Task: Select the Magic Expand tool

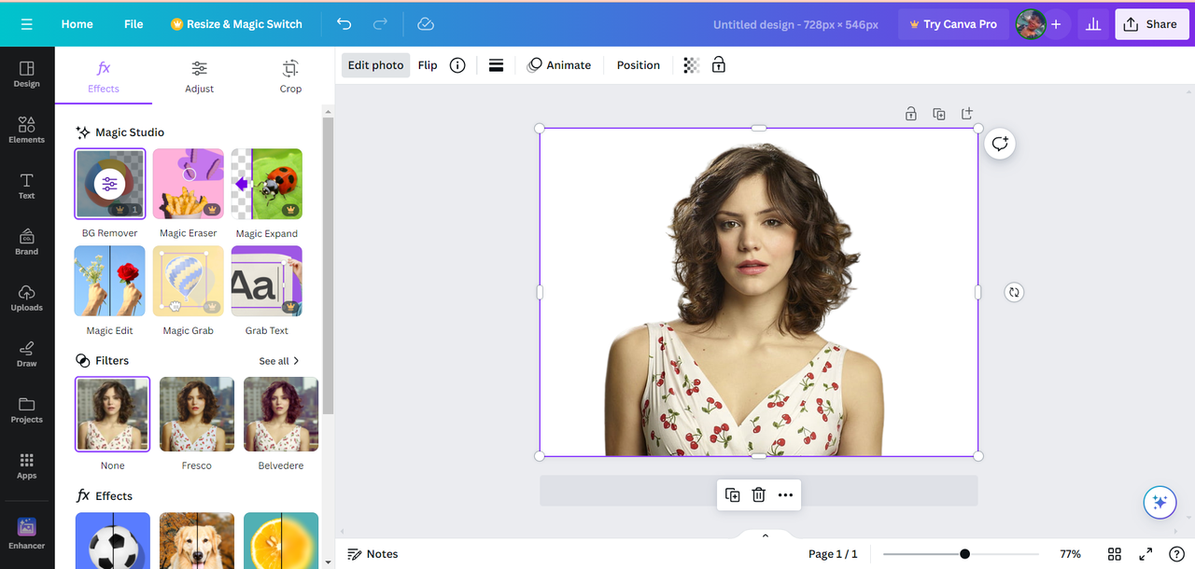Action: [267, 184]
